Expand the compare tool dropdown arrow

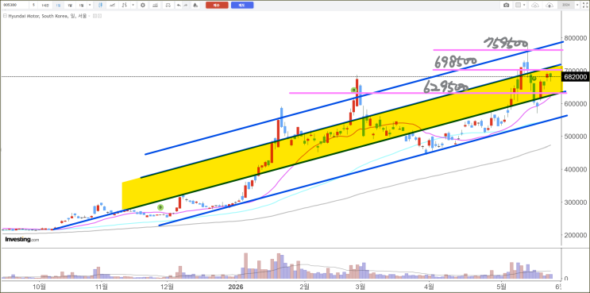coord(133,5)
